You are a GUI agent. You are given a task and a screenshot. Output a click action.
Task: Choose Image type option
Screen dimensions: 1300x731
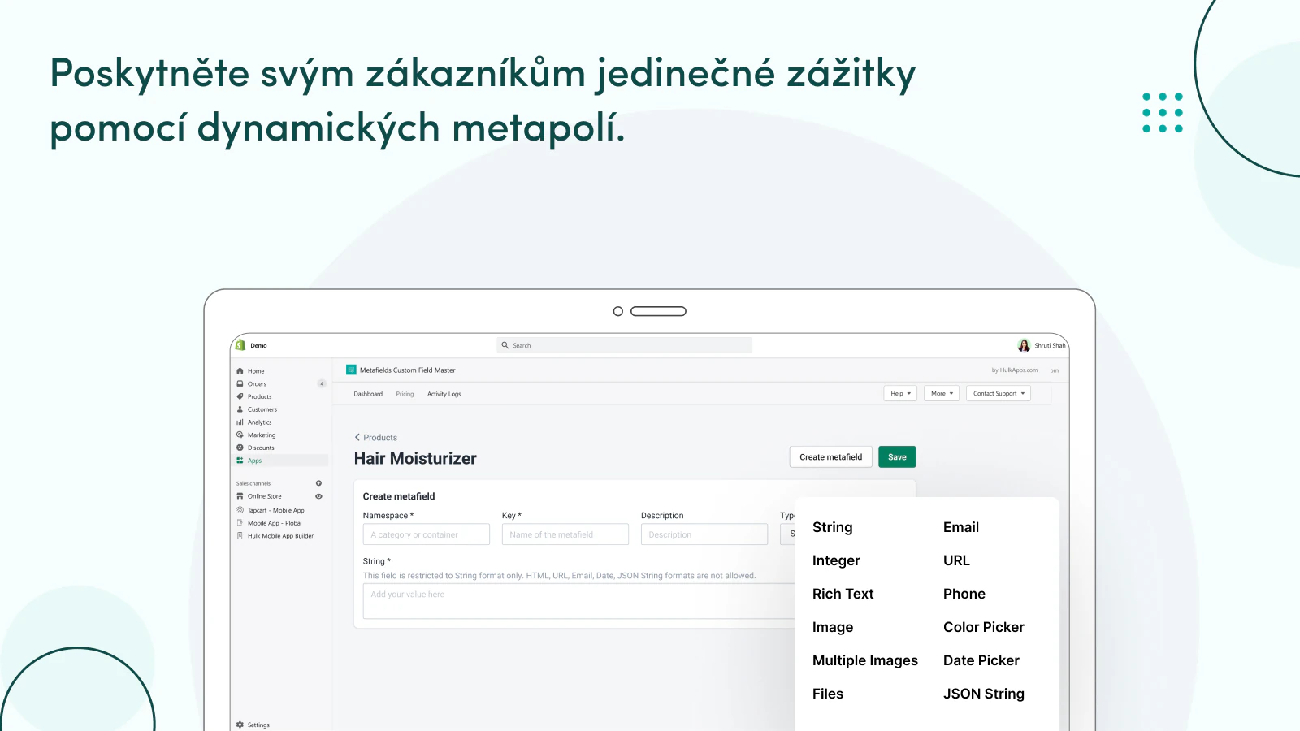(x=833, y=627)
